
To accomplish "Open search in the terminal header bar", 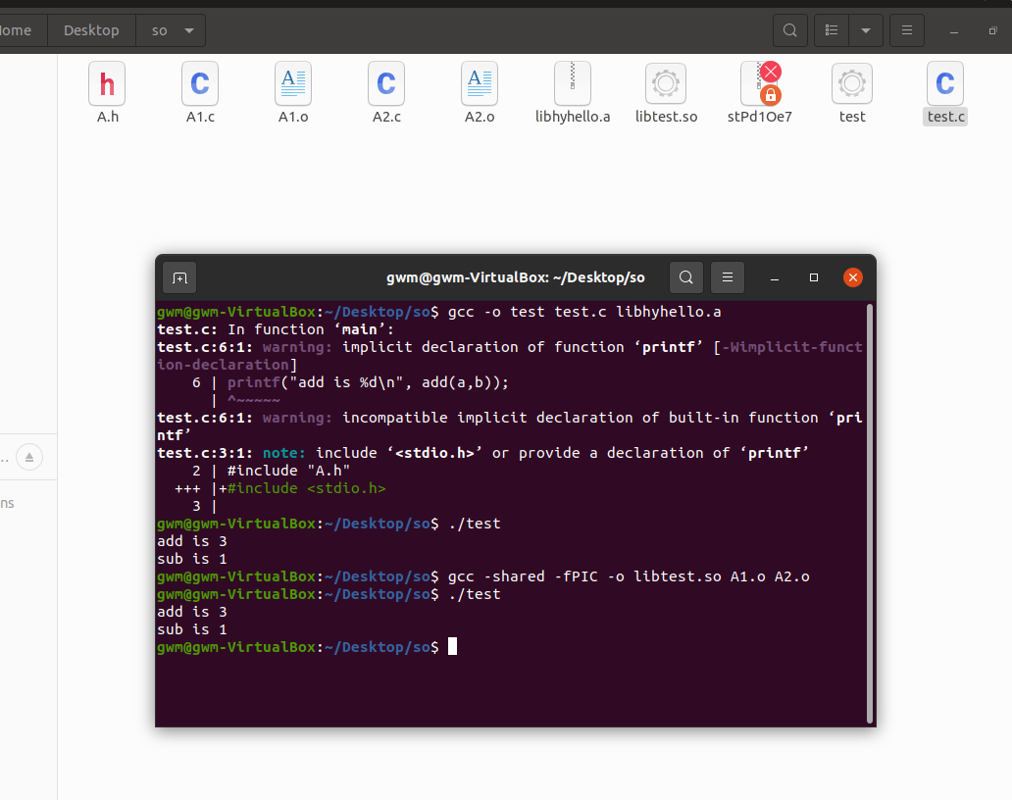I will (x=686, y=277).
